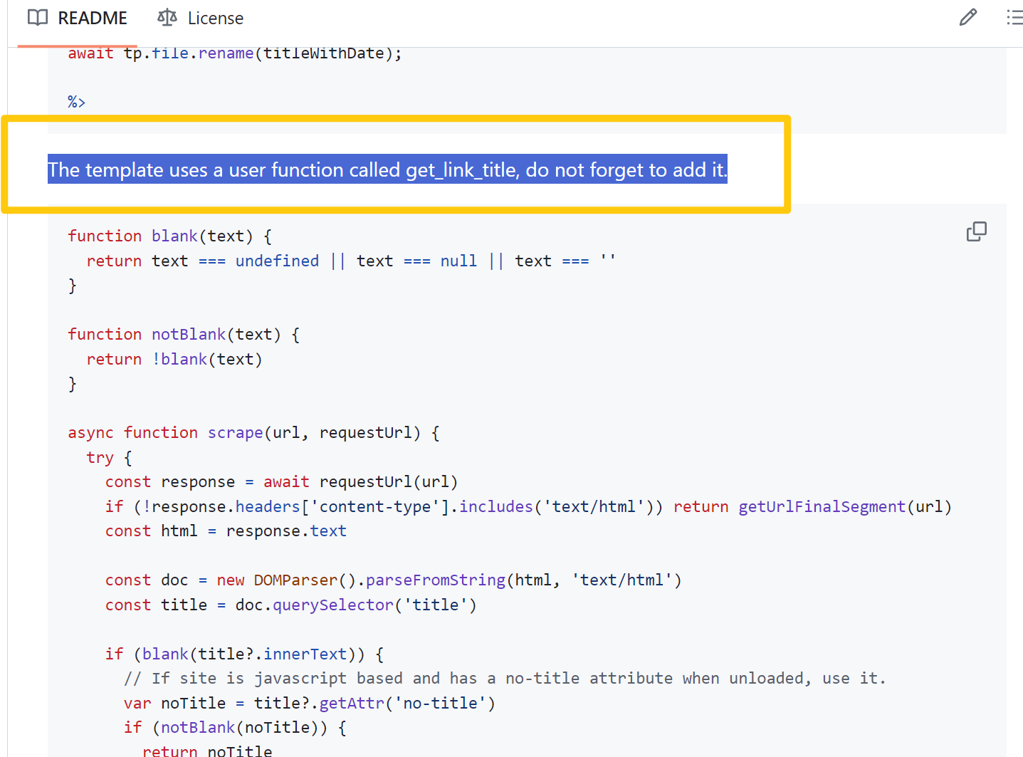Click the '// If site is javascript based' comment
The image size is (1023, 757).
pyautogui.click(x=505, y=678)
